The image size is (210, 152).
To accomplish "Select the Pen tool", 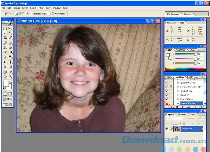I will (x=5, y=67).
